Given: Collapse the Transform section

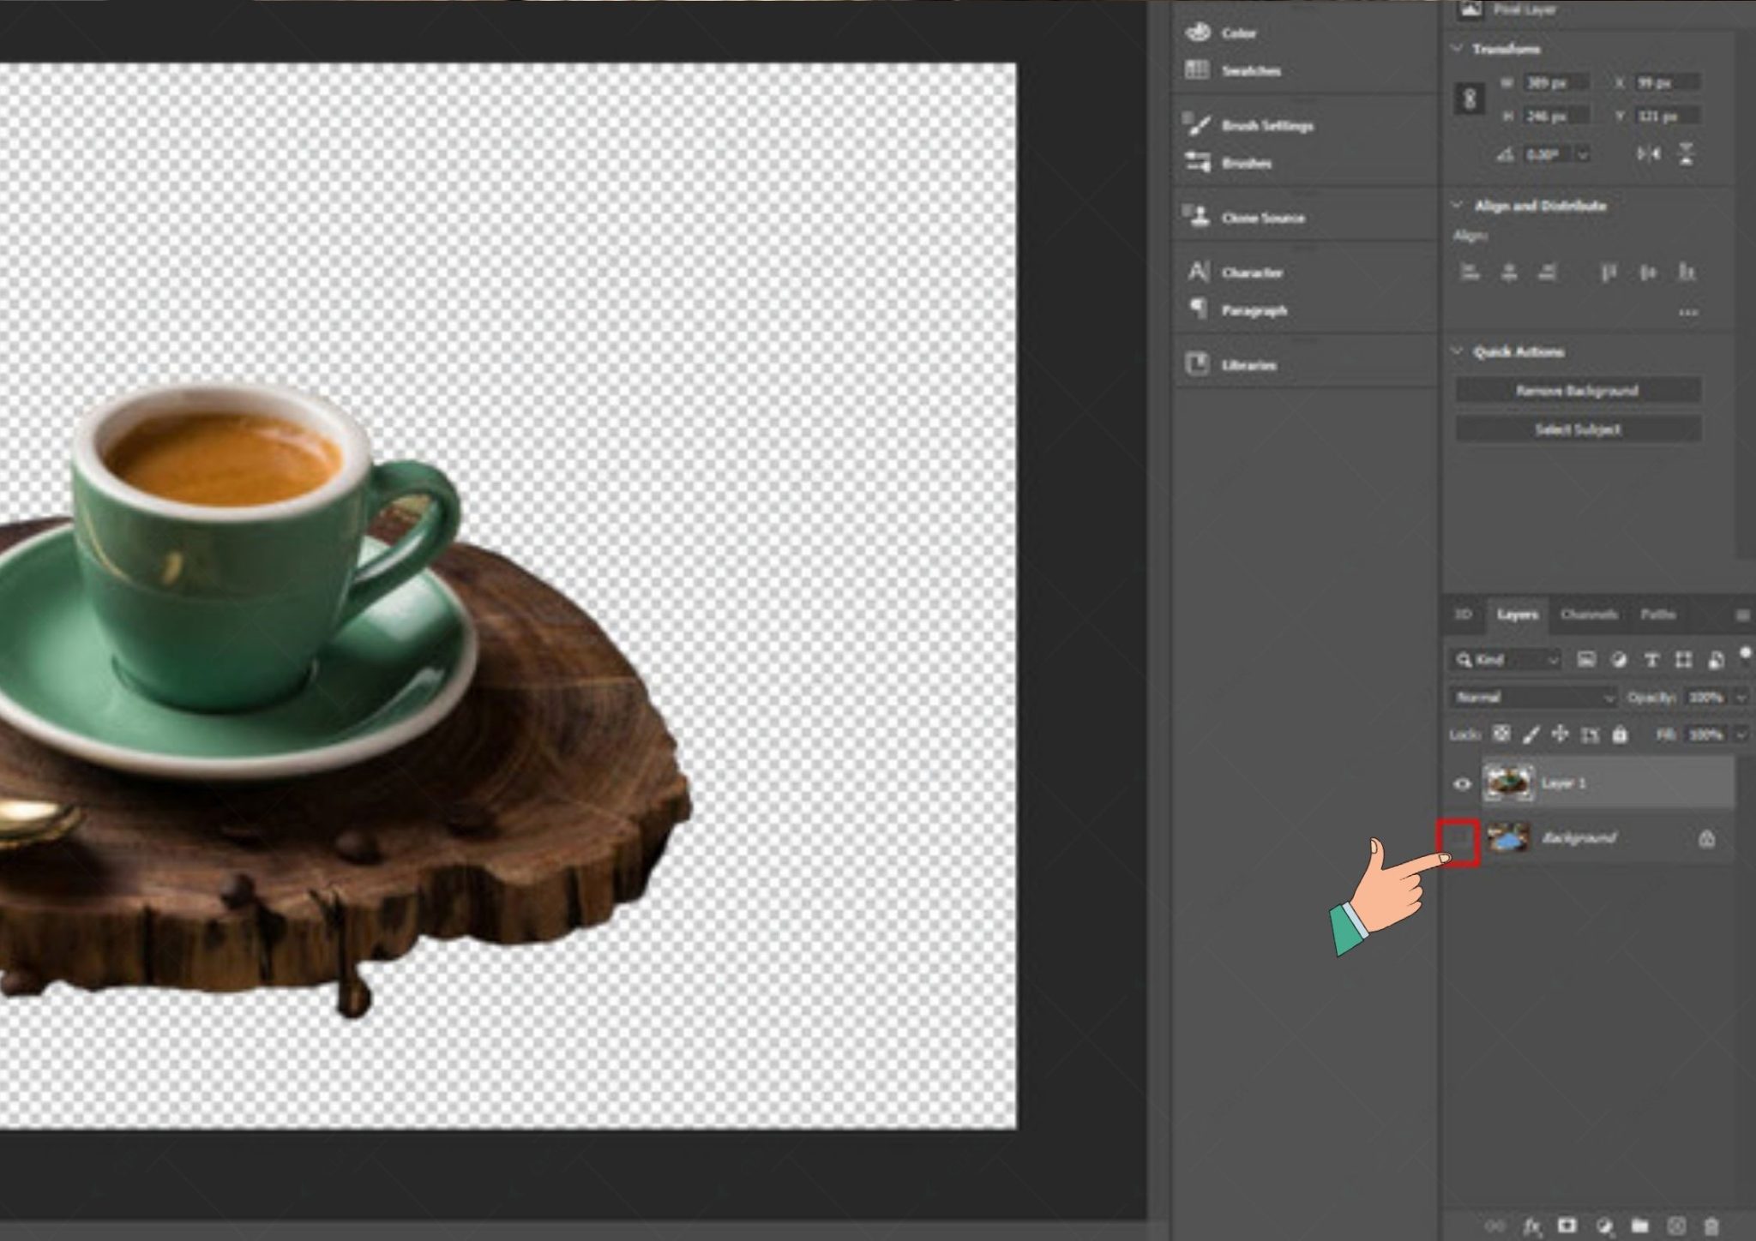Looking at the screenshot, I should click(x=1458, y=49).
